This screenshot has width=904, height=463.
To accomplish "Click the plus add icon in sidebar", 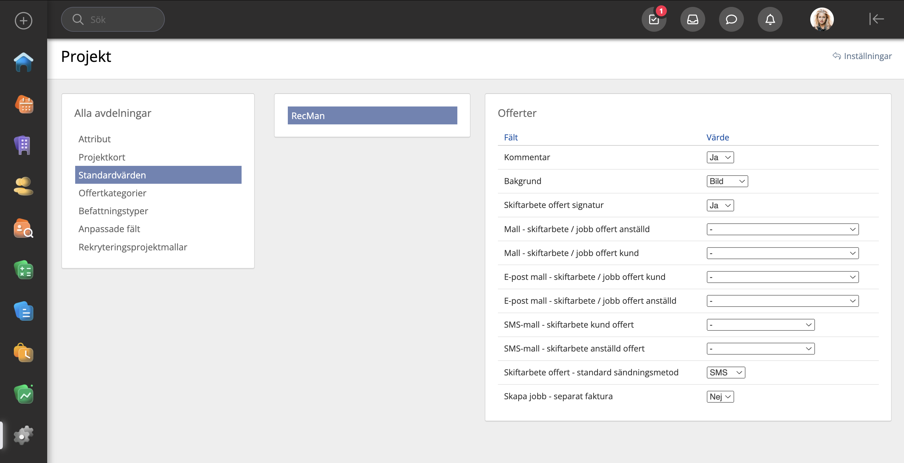I will [x=24, y=21].
